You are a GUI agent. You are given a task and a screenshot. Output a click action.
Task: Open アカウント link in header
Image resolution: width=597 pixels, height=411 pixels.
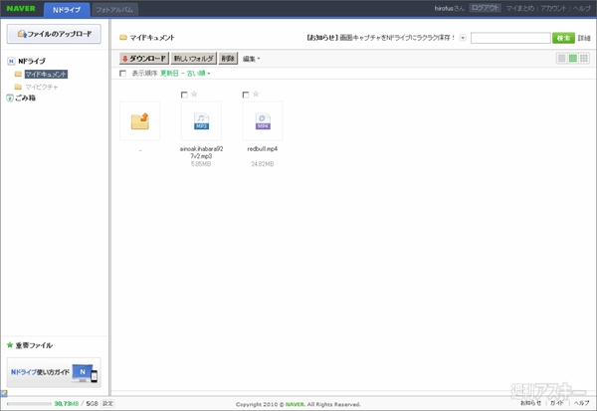(553, 8)
